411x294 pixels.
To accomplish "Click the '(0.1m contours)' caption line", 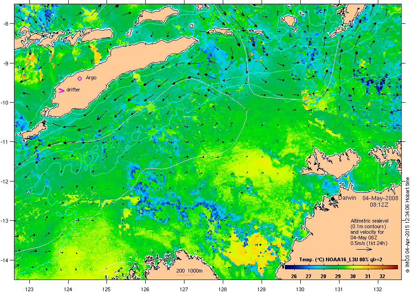I will click(x=368, y=226).
